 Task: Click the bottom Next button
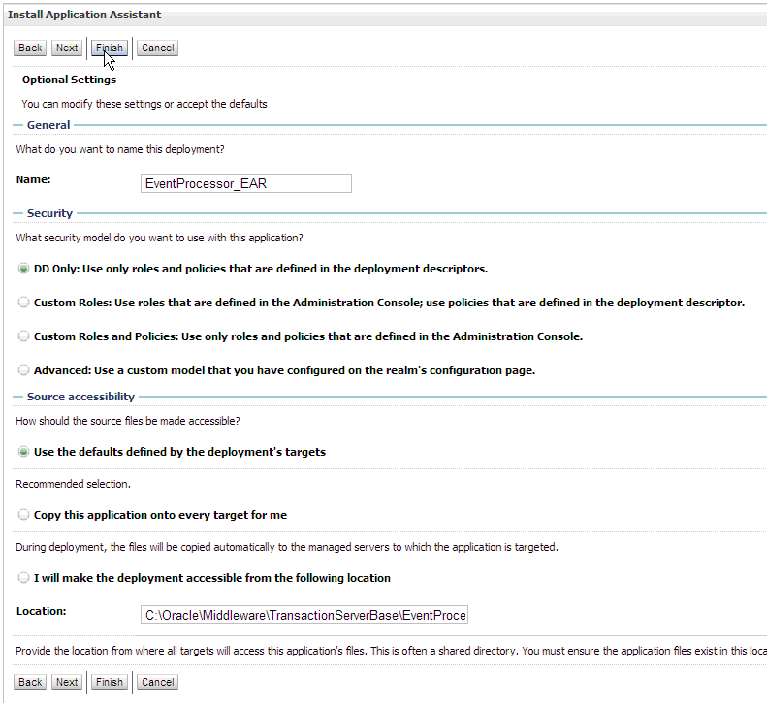(67, 682)
